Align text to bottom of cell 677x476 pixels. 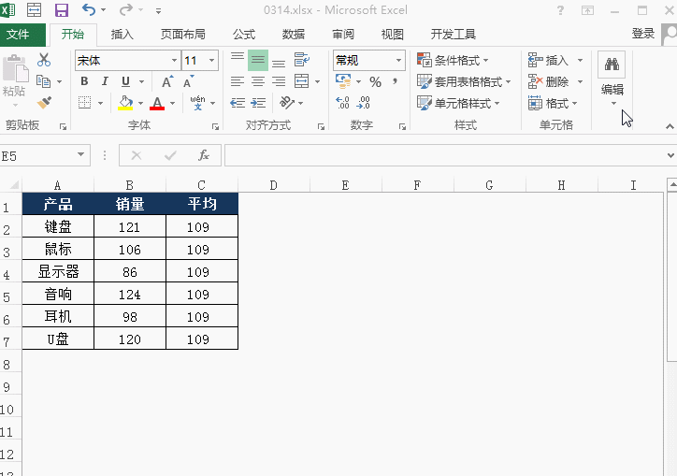pos(279,61)
